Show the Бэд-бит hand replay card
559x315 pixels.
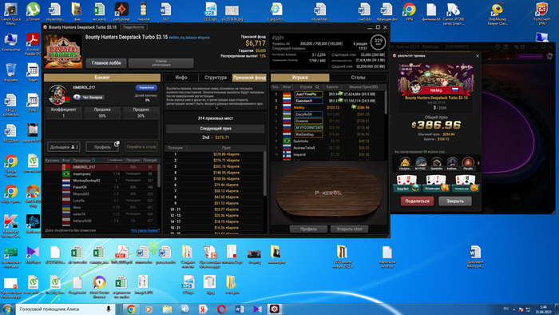pyautogui.click(x=406, y=183)
